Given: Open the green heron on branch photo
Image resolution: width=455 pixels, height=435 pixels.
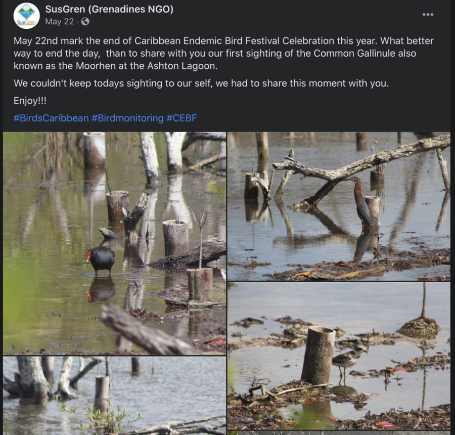Looking at the screenshot, I should pos(339,206).
